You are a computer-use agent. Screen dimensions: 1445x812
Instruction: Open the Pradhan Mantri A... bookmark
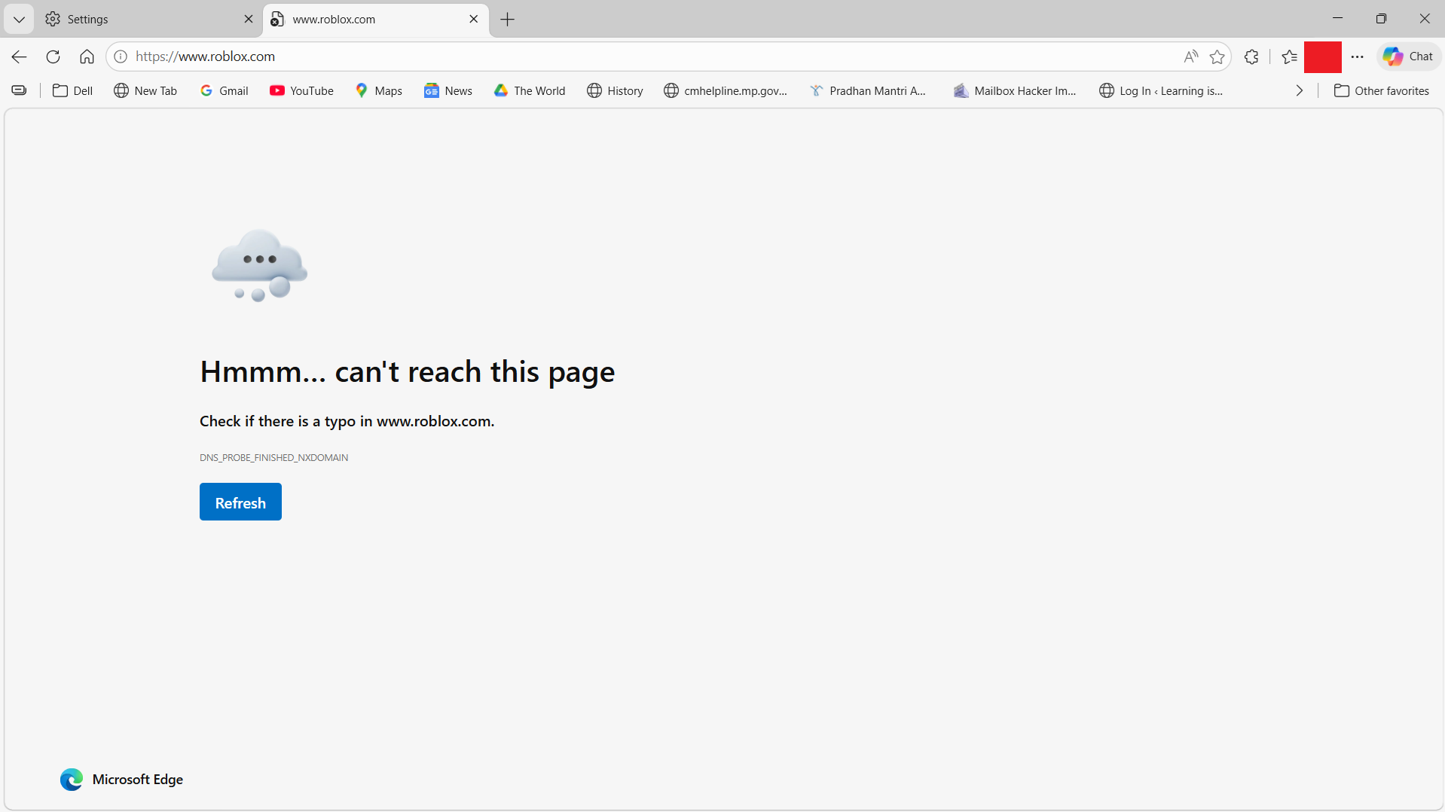[x=868, y=90]
